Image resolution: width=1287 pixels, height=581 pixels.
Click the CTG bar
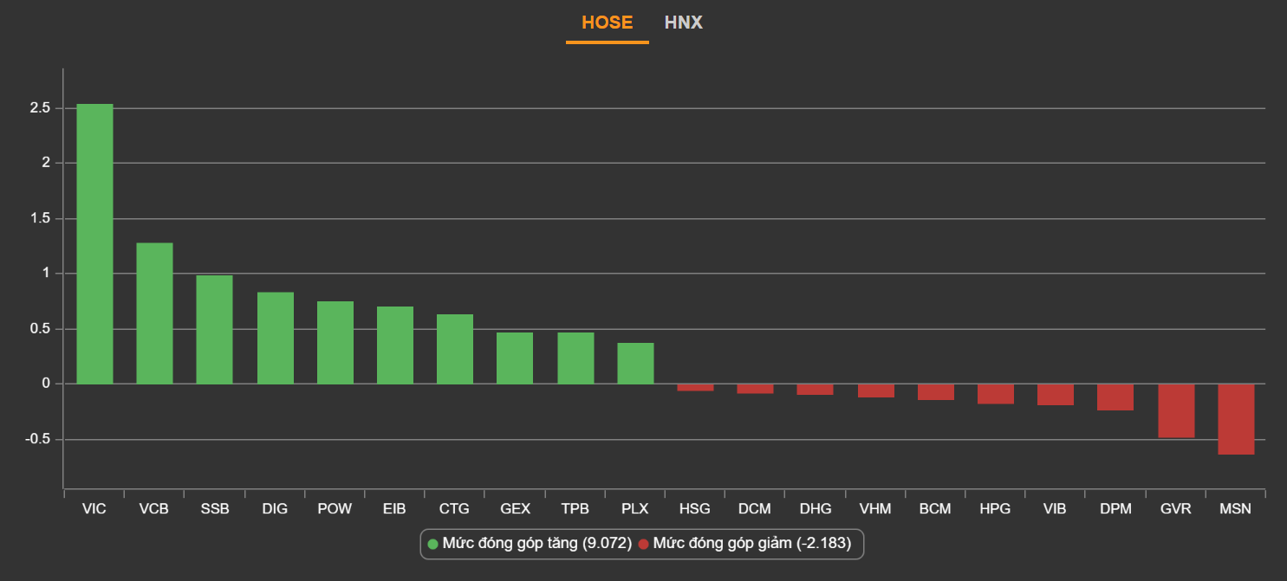(x=455, y=349)
